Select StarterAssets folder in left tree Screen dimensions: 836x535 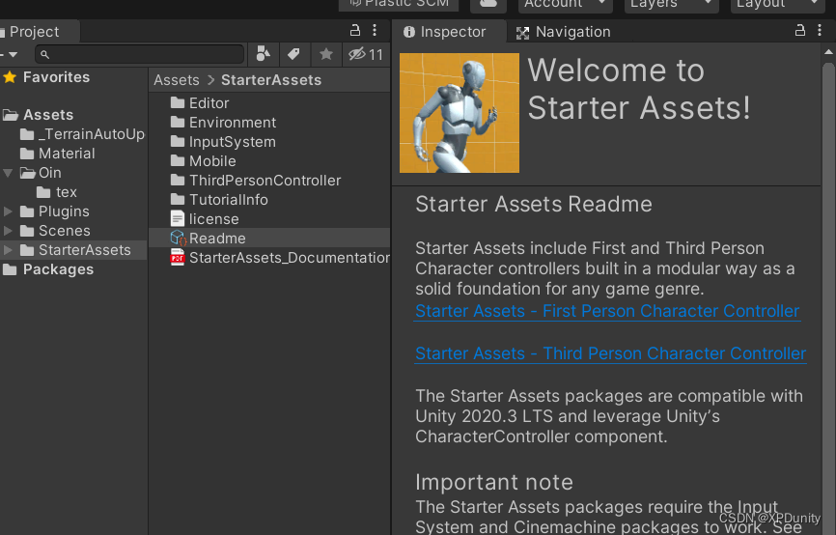tap(84, 249)
